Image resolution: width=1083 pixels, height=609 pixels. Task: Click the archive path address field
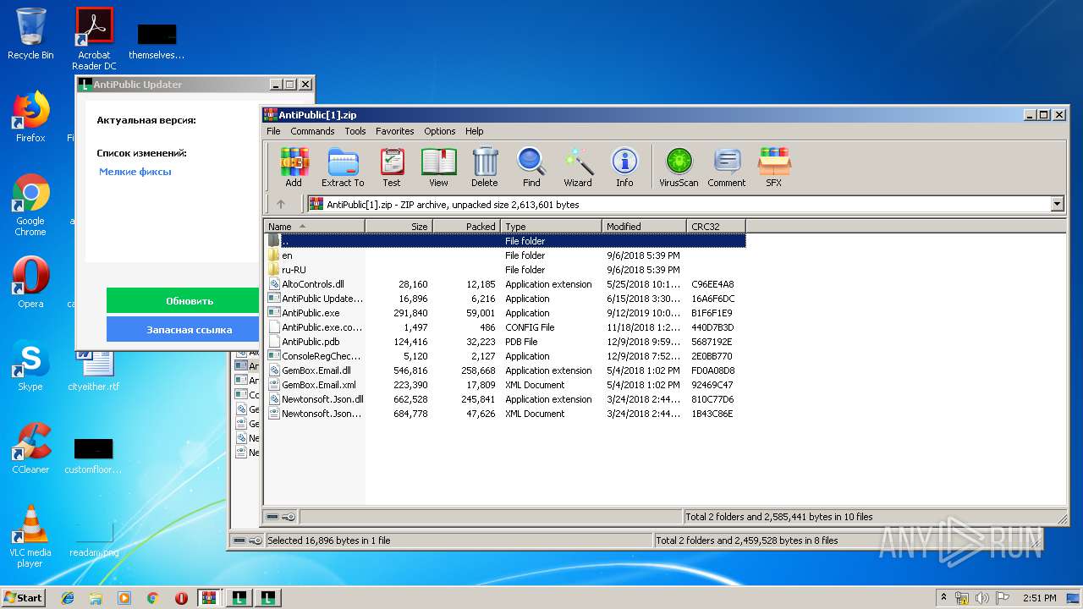click(x=679, y=204)
